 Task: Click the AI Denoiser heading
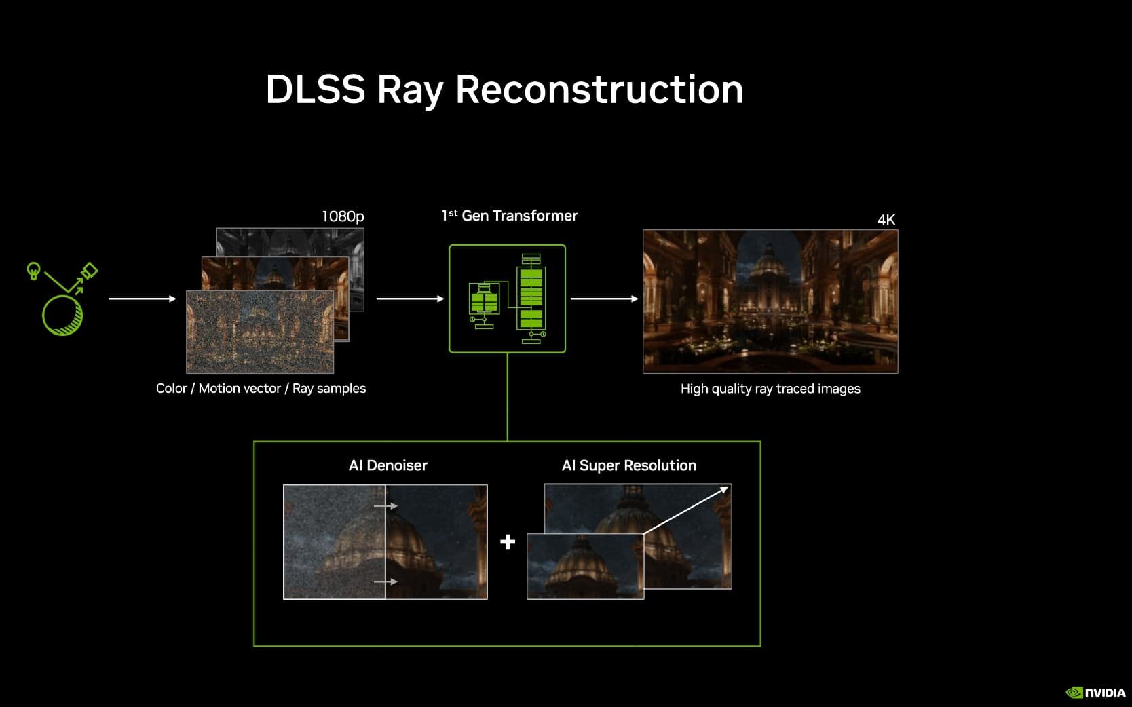pyautogui.click(x=388, y=465)
